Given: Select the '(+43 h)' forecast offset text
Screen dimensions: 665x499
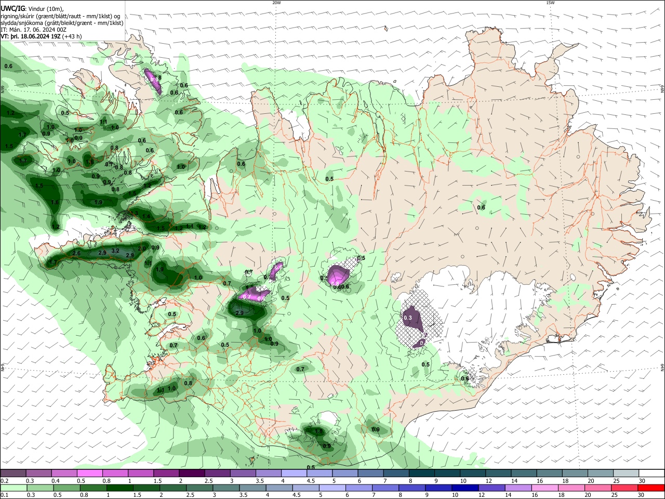Looking at the screenshot, I should tap(72, 36).
